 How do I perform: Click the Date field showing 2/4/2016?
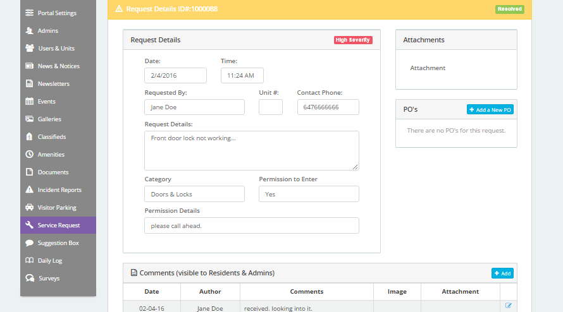(175, 75)
